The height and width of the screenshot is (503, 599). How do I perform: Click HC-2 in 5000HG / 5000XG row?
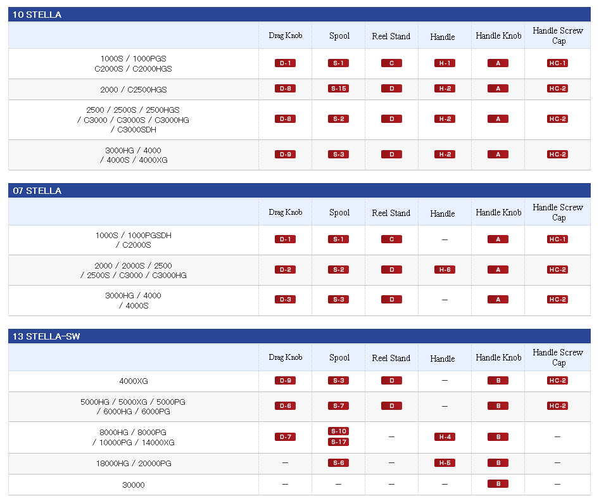click(x=557, y=406)
